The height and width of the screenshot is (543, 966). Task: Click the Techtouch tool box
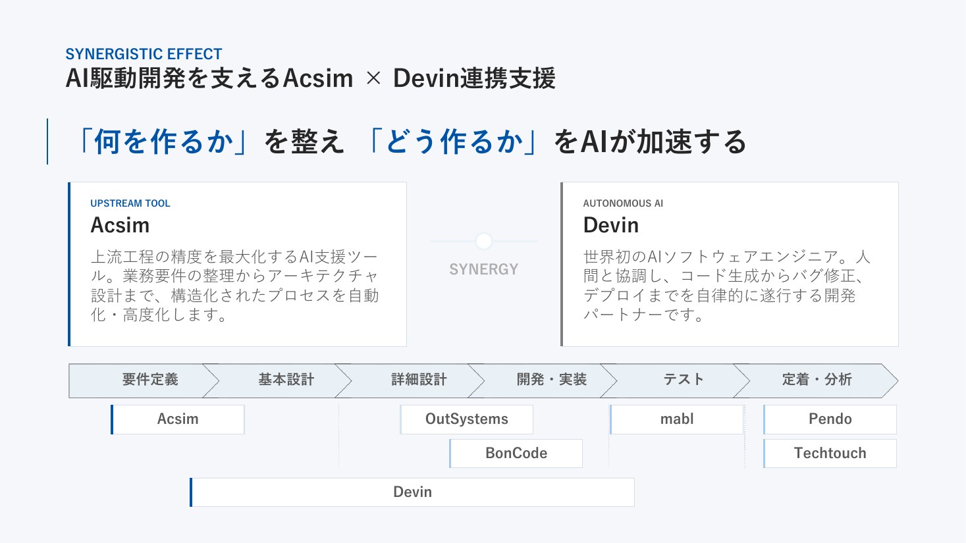click(x=830, y=453)
